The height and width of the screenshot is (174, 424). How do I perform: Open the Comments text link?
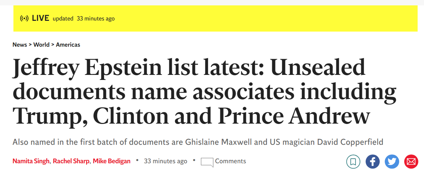pos(230,161)
